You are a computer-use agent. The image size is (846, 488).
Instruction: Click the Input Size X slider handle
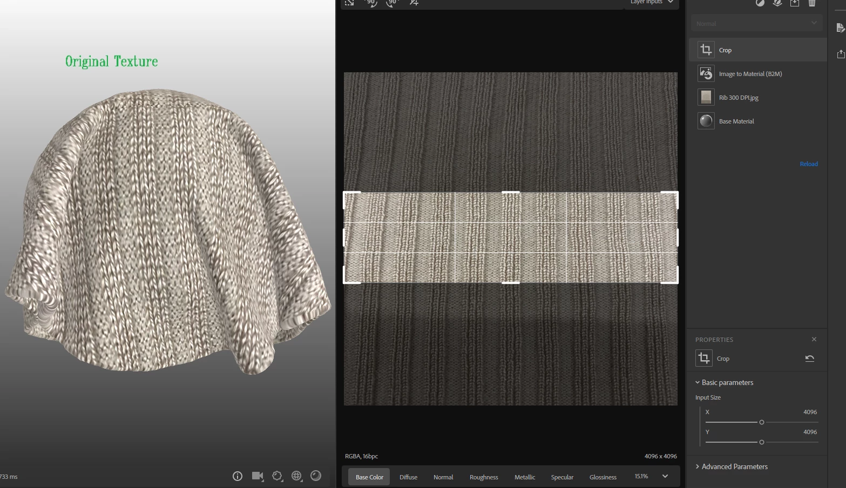762,422
